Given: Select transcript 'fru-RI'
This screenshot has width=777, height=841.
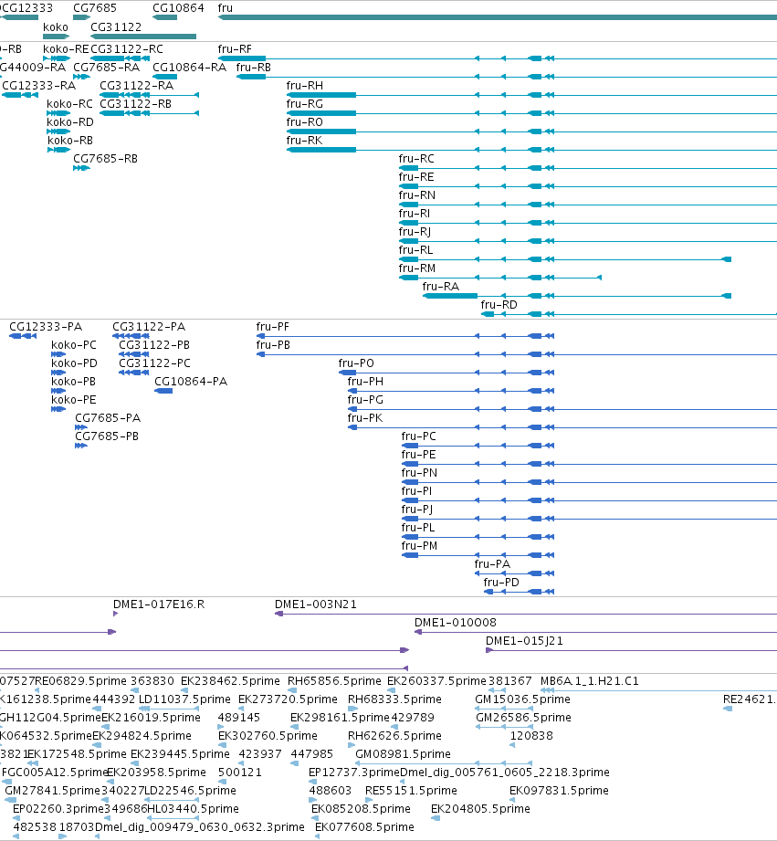Looking at the screenshot, I should [414, 214].
